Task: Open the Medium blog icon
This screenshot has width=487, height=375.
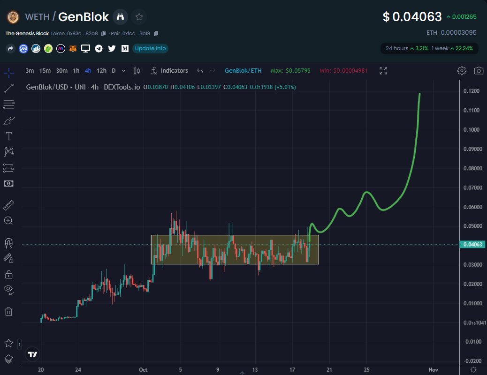Action: coord(125,48)
